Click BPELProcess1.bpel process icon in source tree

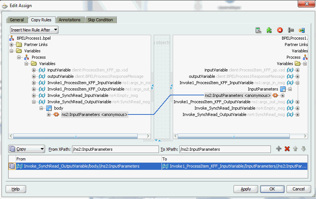tap(12, 38)
